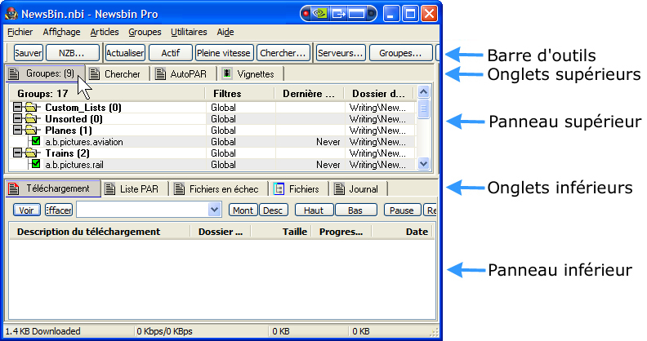
Task: Open the Groupes menu
Action: pos(145,32)
